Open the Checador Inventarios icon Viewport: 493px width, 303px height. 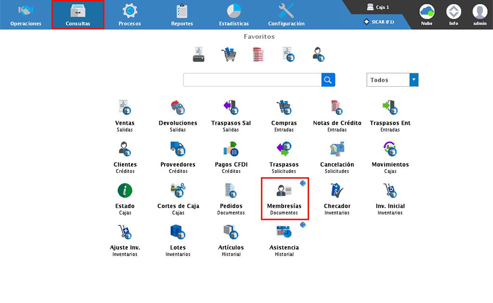(x=337, y=191)
